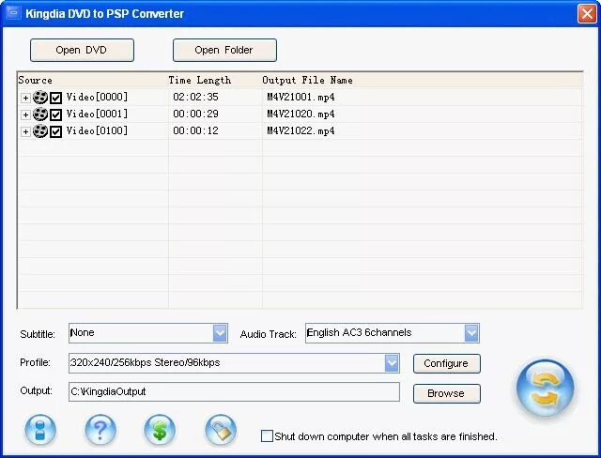Image resolution: width=601 pixels, height=458 pixels.
Task: Expand the Video[0001] tree node
Action: pos(25,114)
